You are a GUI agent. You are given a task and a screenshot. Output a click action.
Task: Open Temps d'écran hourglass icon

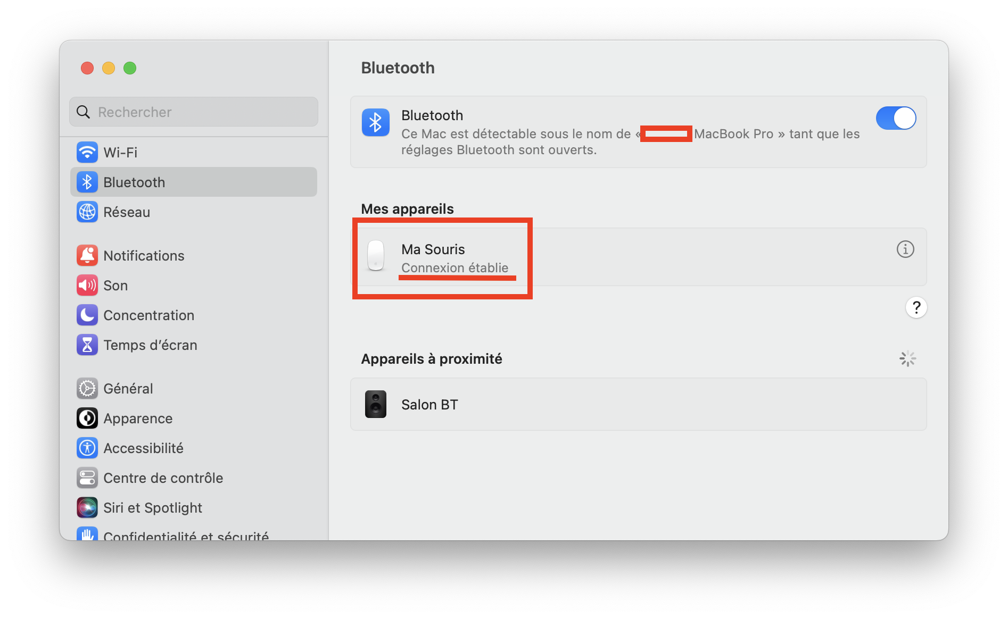[x=87, y=345]
